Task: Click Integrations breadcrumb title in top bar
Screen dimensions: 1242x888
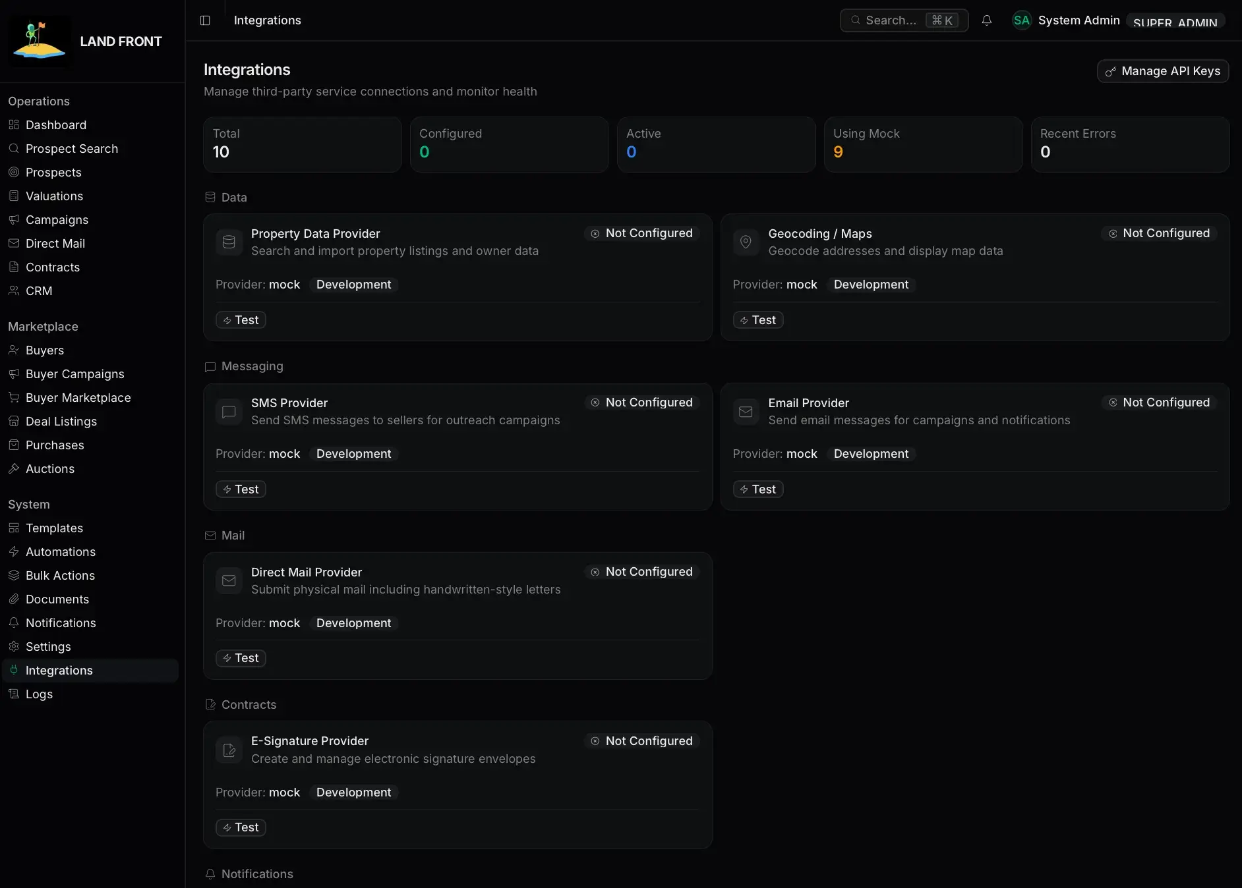Action: coord(268,20)
